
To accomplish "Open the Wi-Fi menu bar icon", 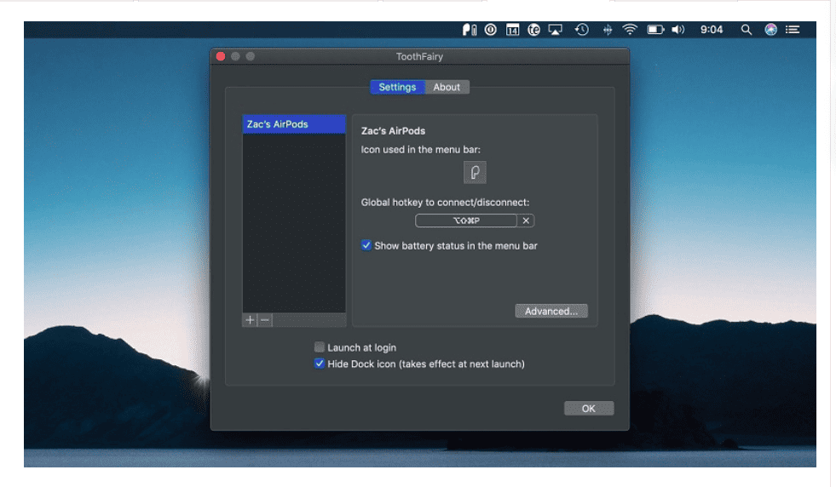I will tap(630, 30).
